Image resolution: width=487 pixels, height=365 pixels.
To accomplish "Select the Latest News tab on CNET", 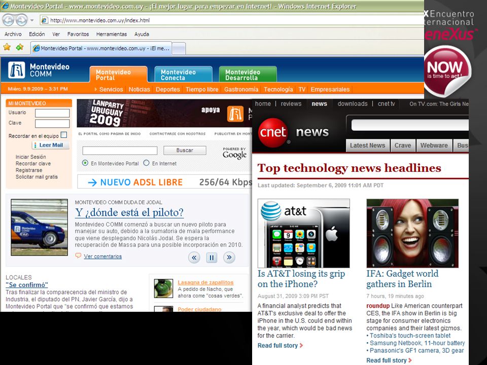I will [x=367, y=145].
